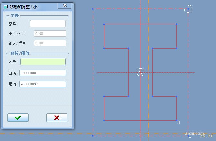Screen dimensions: 216x141
Task: Click the dialog title bar icon
Action: coord(5,7)
